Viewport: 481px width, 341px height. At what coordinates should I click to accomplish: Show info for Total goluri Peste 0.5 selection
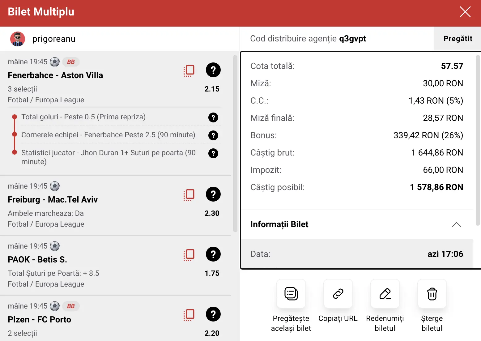pyautogui.click(x=213, y=117)
